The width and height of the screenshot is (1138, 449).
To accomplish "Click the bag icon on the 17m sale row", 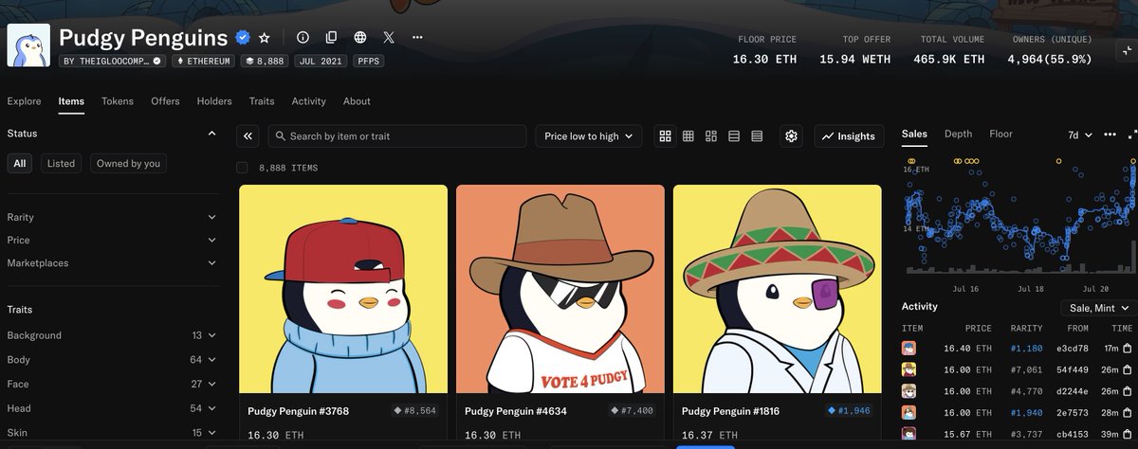I will point(1128,349).
